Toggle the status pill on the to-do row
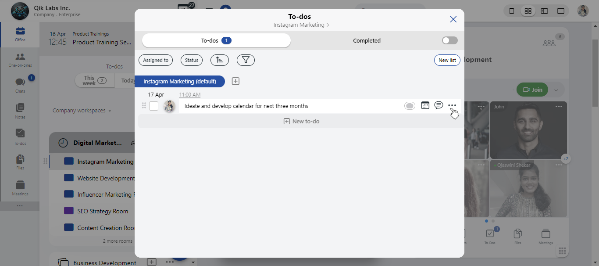This screenshot has width=599, height=266. (x=410, y=106)
